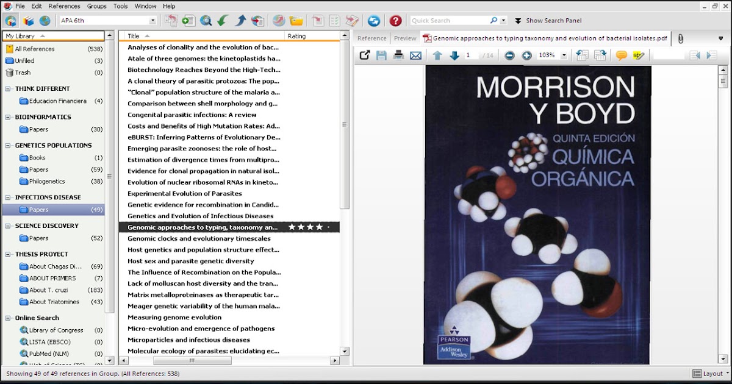
Task: Switch to Online Search Mode globe icon
Action: (45, 21)
